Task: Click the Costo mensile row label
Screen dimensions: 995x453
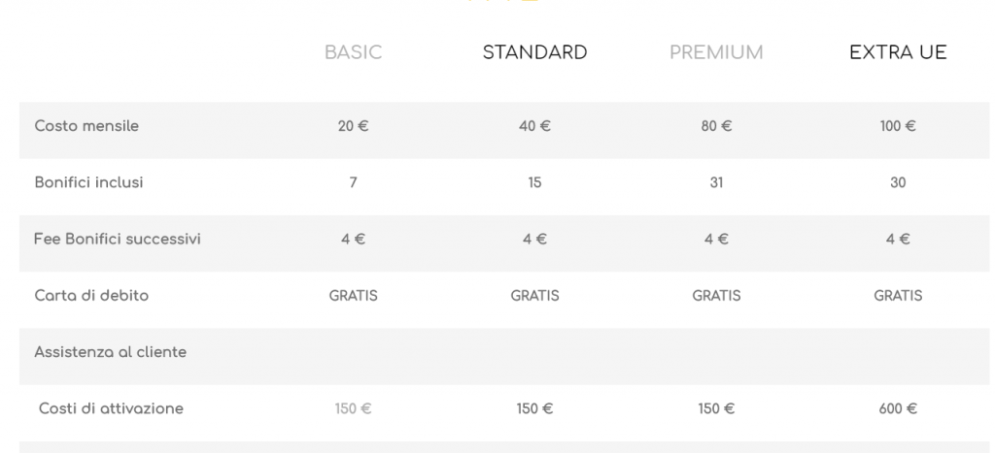Action: [86, 126]
